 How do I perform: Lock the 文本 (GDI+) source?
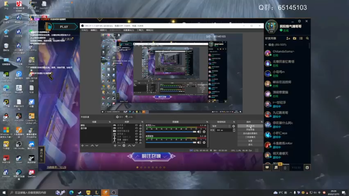140,139
